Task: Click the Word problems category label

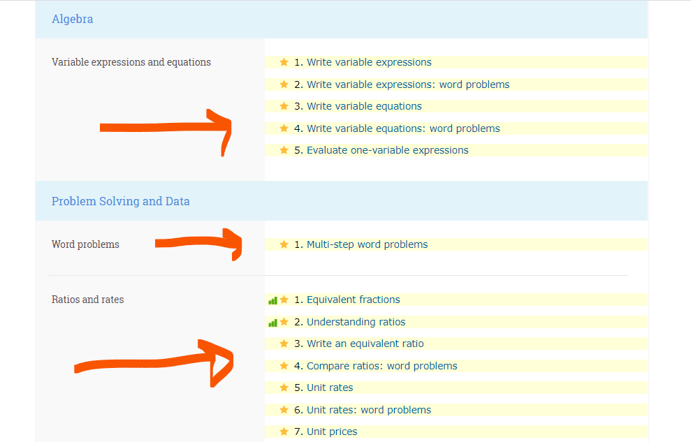Action: point(85,244)
